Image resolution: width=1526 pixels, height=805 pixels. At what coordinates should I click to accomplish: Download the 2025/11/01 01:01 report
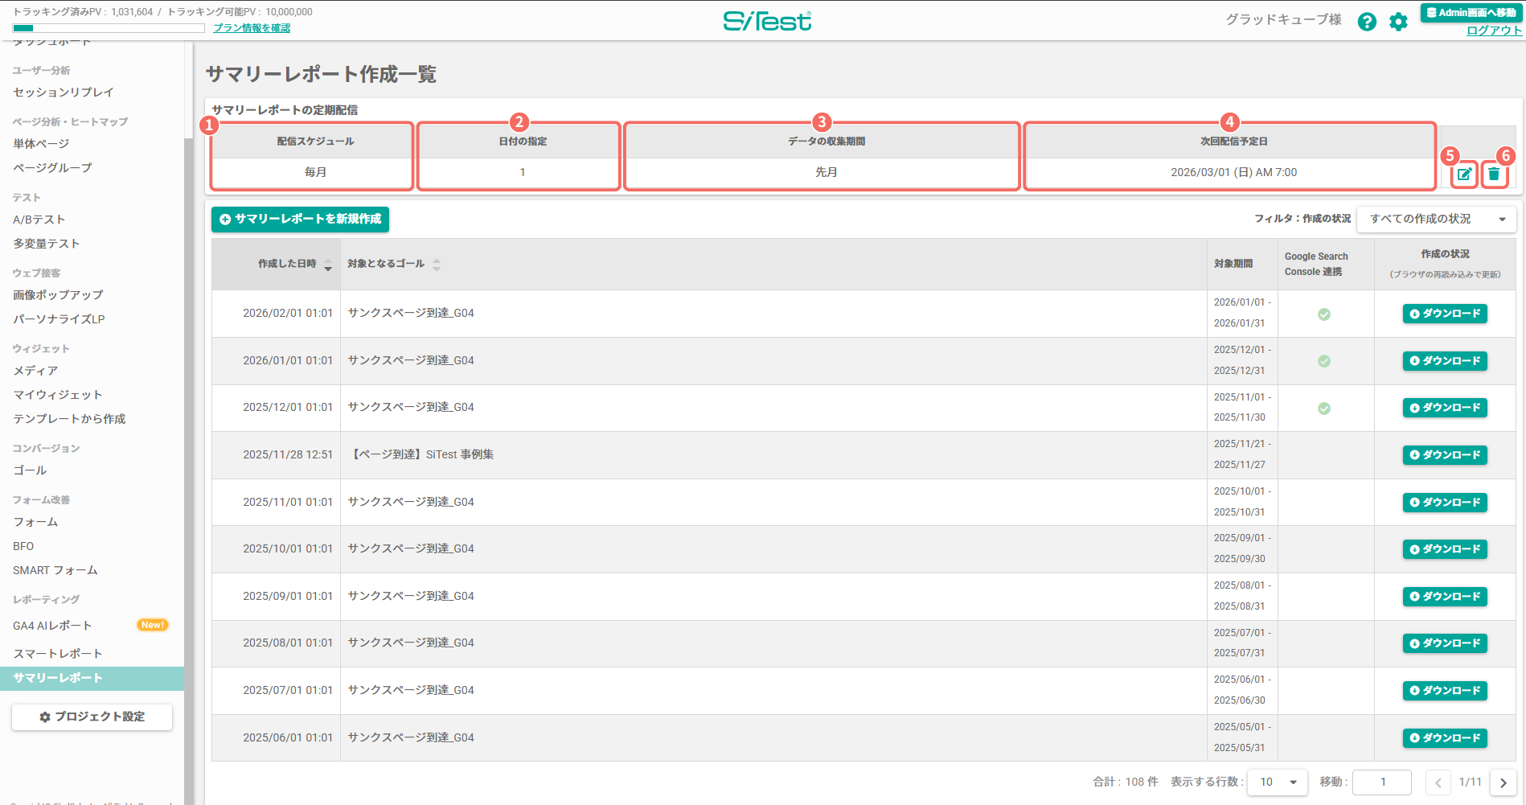(1445, 503)
